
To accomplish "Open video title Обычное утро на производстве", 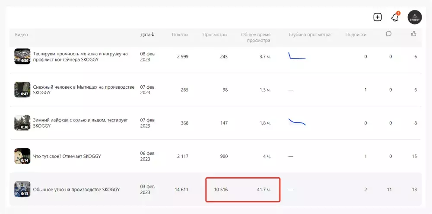I will 76,189.
